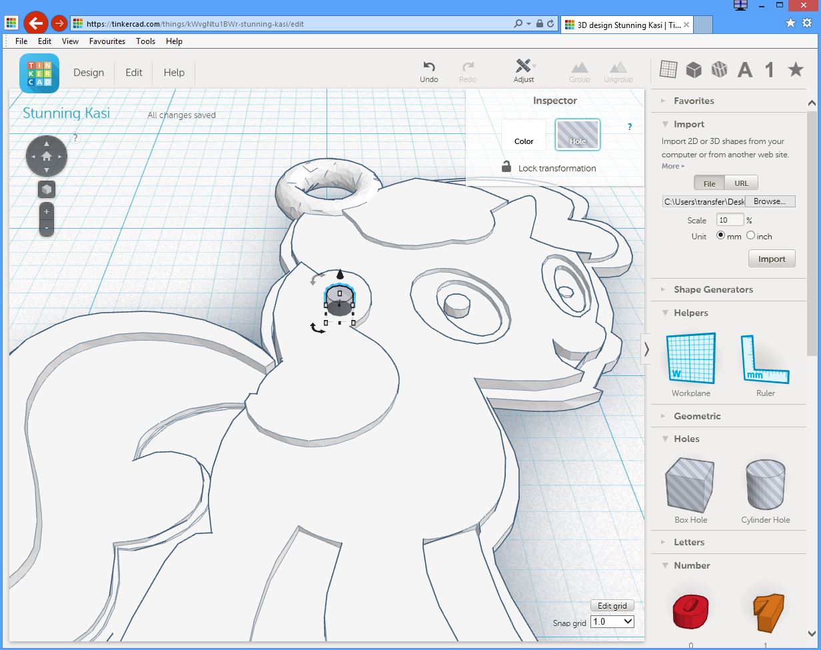The height and width of the screenshot is (650, 821).
Task: Open the Adjust tool
Action: tap(524, 67)
